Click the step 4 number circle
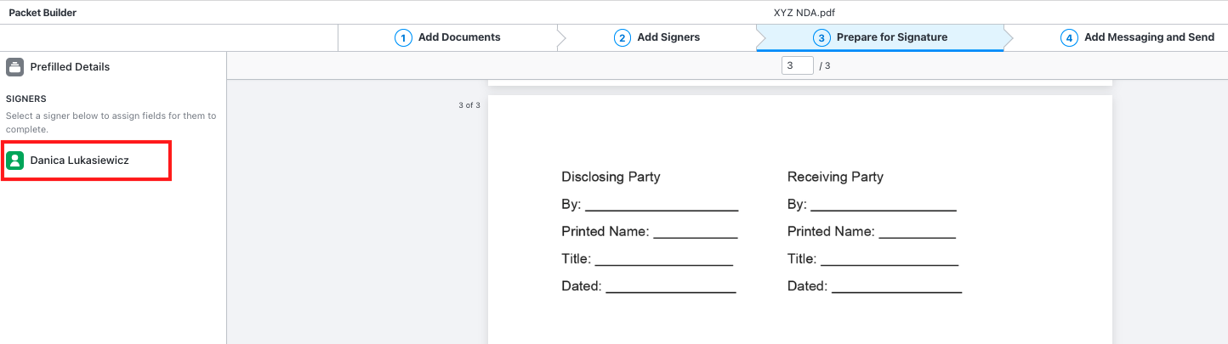 (1069, 37)
